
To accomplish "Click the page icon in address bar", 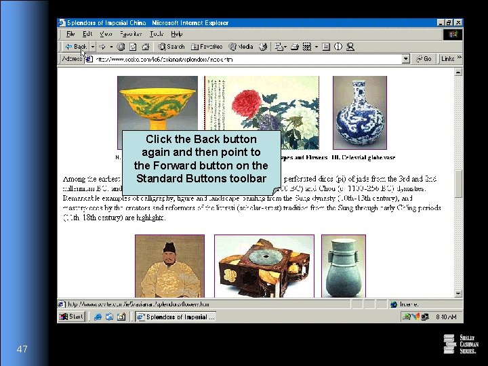I will tap(89, 59).
